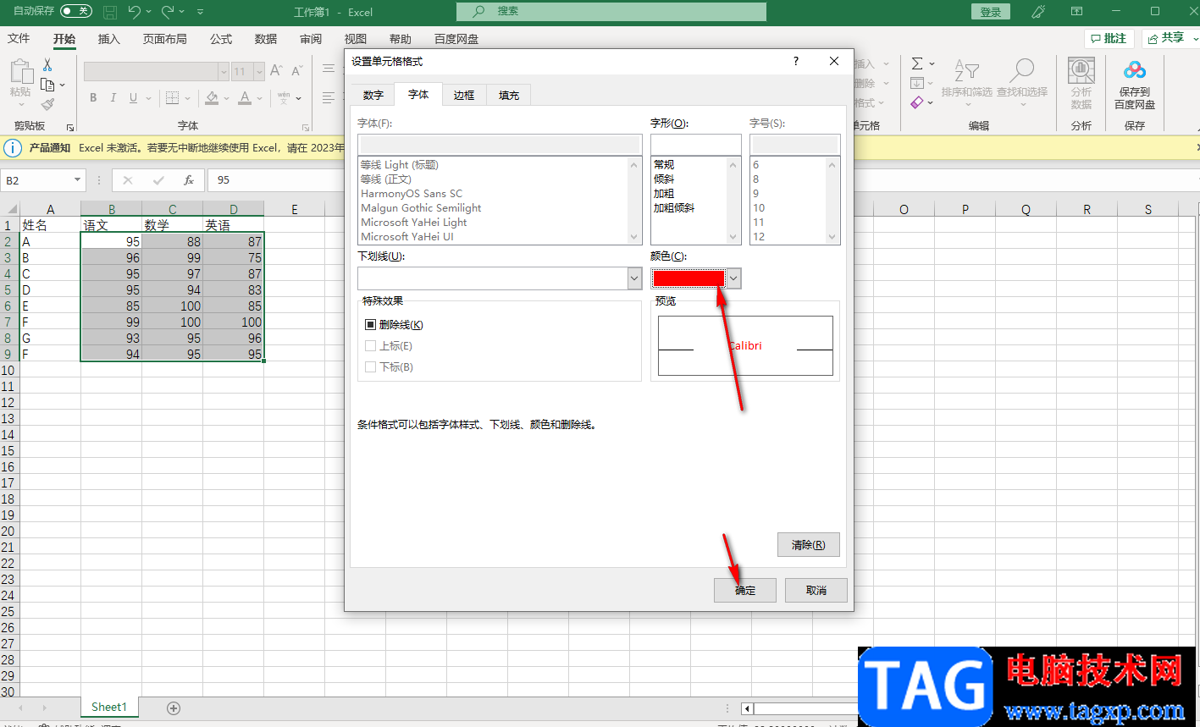Switch to the 填充 tab in dialog
1200x727 pixels.
click(509, 95)
